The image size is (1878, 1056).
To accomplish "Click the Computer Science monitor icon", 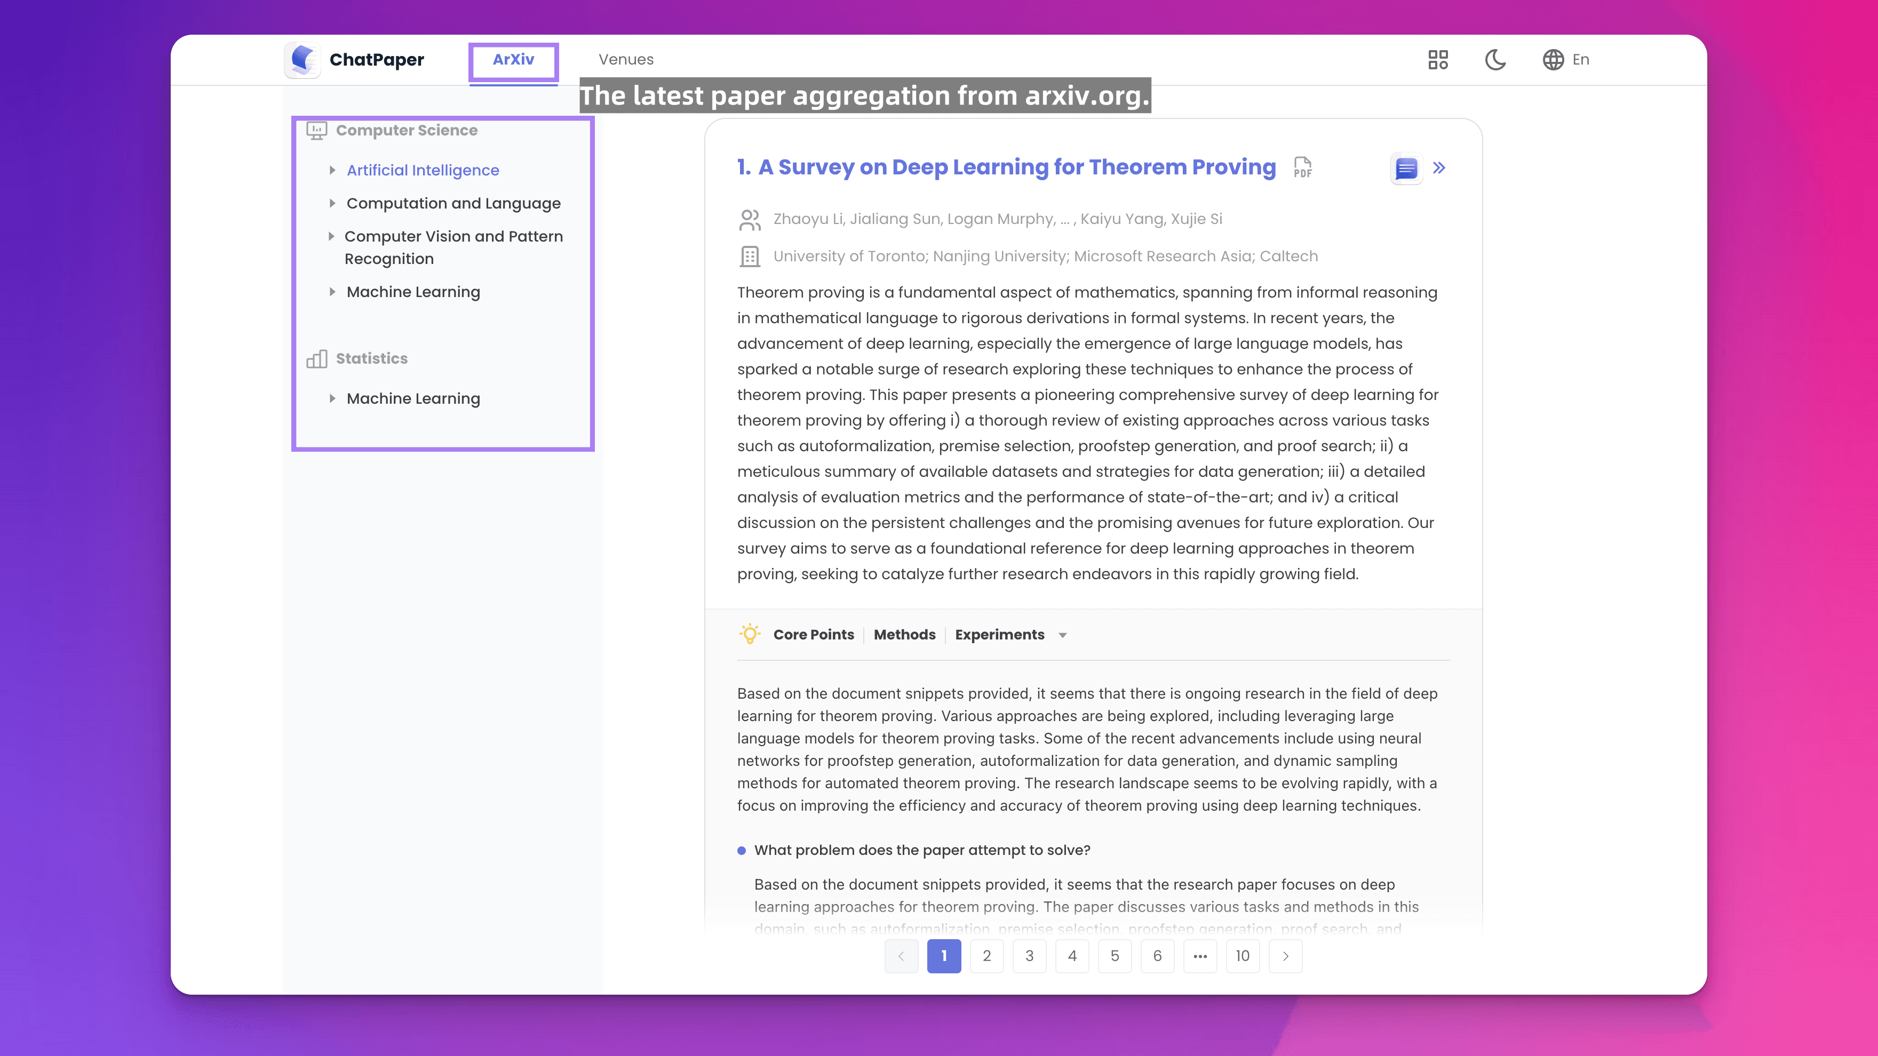I will pyautogui.click(x=316, y=131).
